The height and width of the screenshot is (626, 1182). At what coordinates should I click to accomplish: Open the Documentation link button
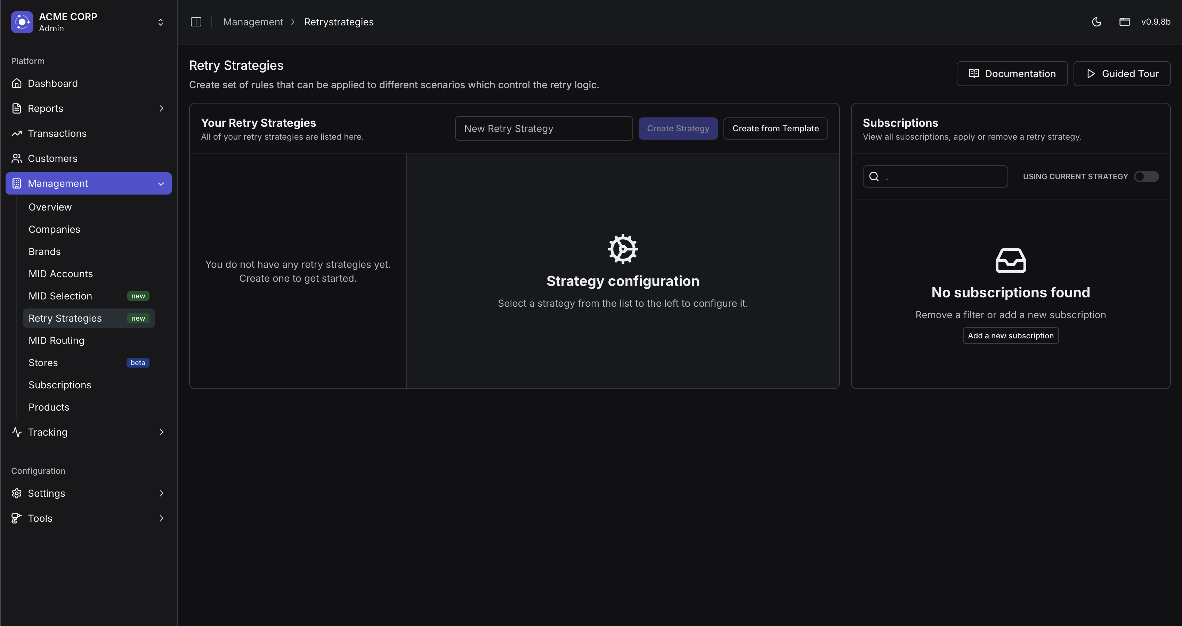[1012, 73]
